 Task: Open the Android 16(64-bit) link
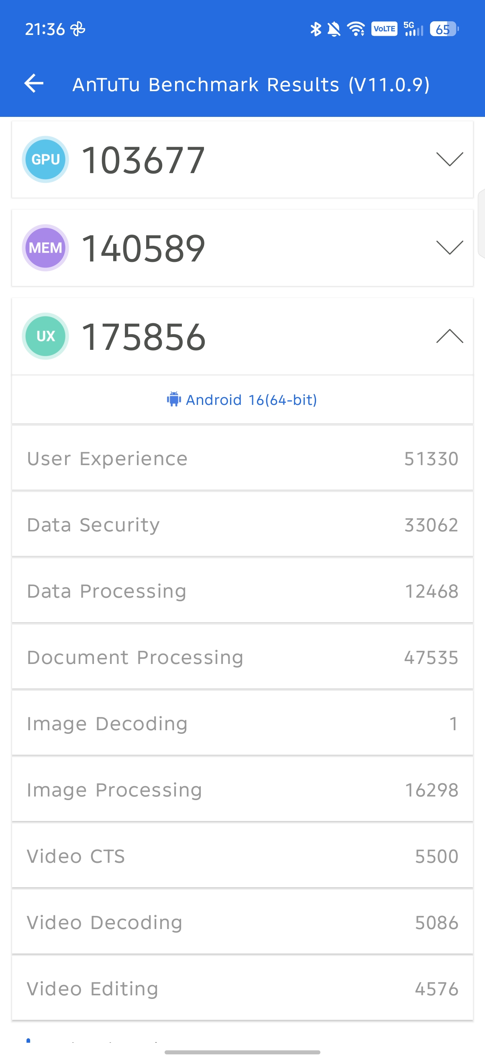[251, 400]
